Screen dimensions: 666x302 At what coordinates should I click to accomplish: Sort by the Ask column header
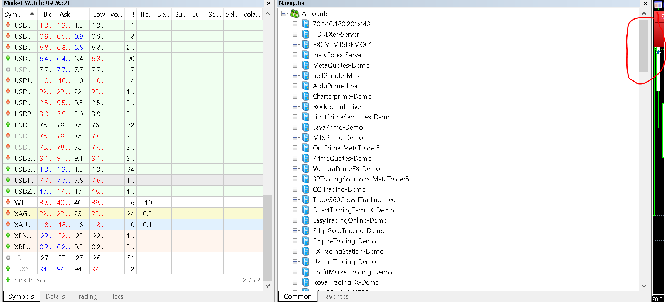pos(64,14)
